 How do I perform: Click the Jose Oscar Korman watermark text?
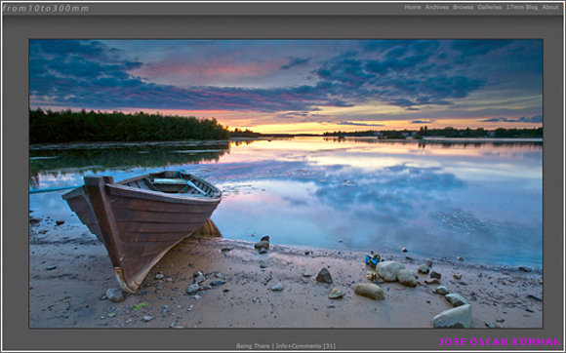click(500, 342)
